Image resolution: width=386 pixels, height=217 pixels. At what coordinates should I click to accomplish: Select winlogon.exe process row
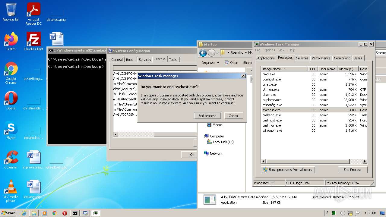[314, 131]
